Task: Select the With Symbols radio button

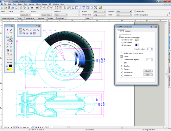Action: pos(122,43)
